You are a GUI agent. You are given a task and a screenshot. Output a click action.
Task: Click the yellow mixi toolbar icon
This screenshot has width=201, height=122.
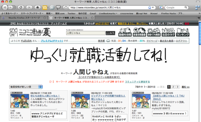45,8
